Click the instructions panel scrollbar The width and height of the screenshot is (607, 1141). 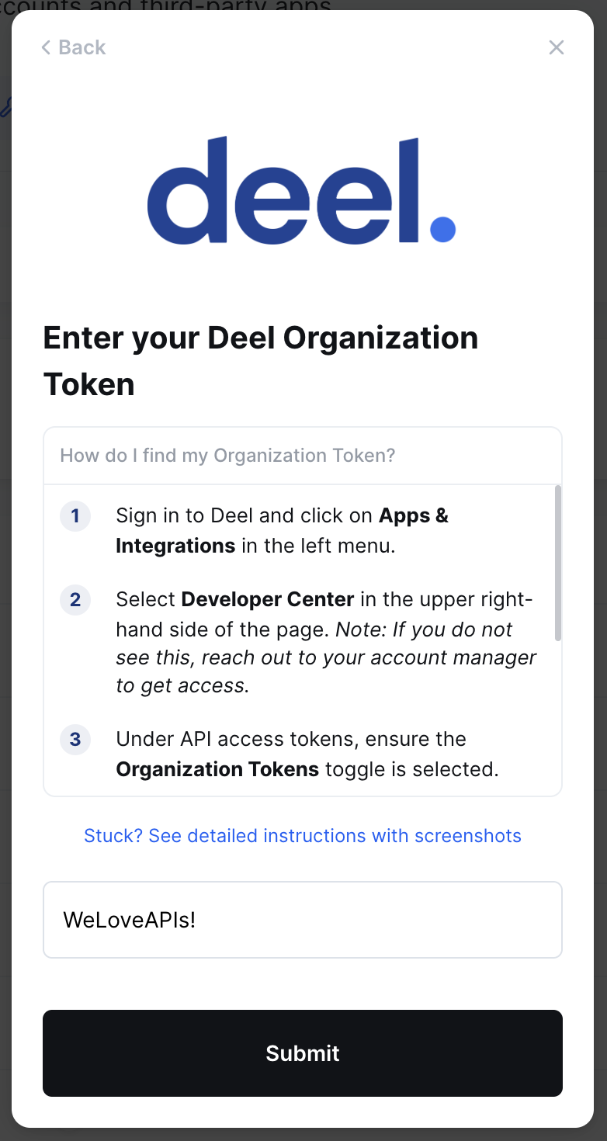point(557,564)
